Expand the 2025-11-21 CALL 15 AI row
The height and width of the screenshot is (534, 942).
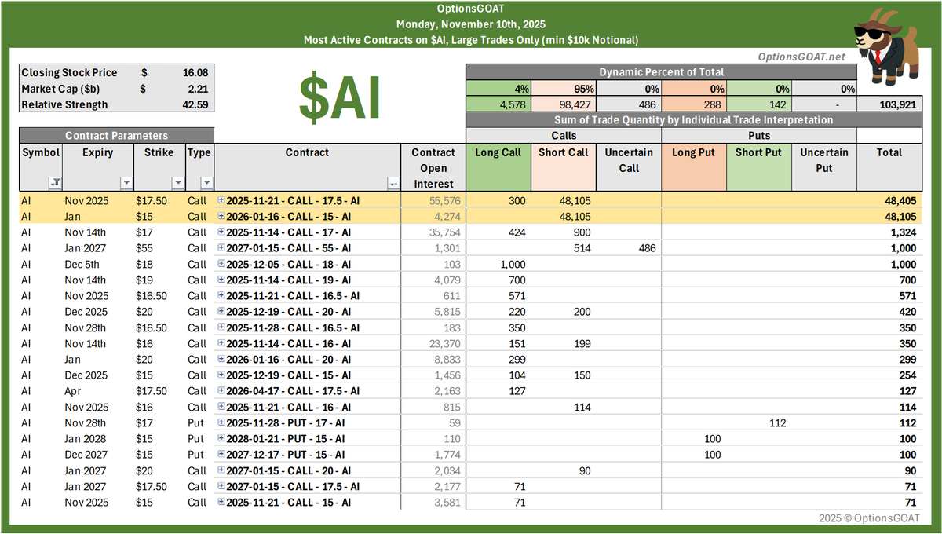(221, 502)
